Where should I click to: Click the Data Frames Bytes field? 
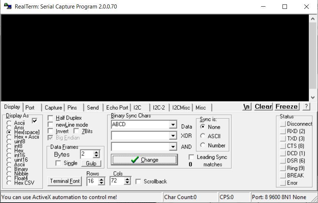(x=87, y=154)
